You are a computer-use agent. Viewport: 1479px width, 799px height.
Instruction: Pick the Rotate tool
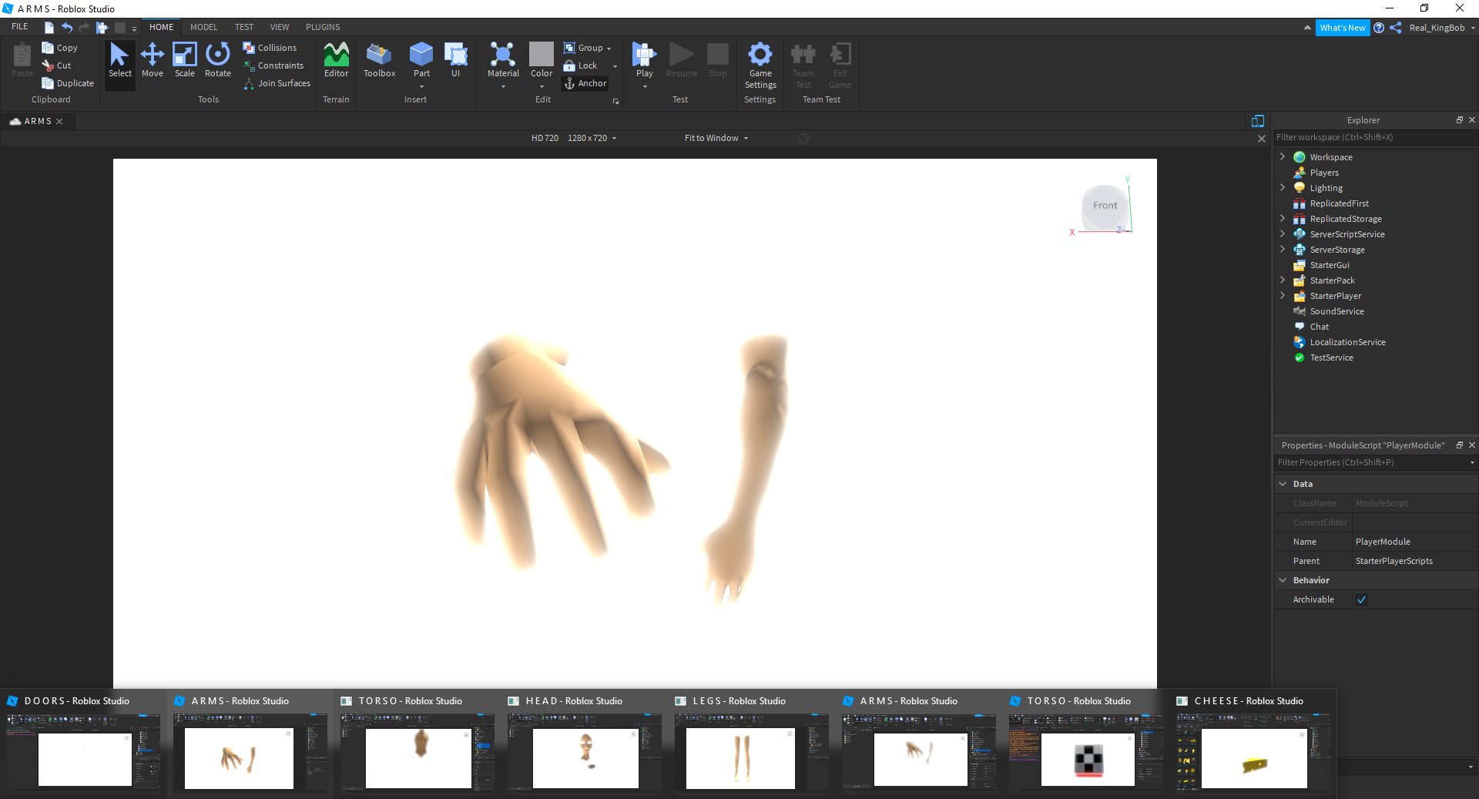(218, 59)
